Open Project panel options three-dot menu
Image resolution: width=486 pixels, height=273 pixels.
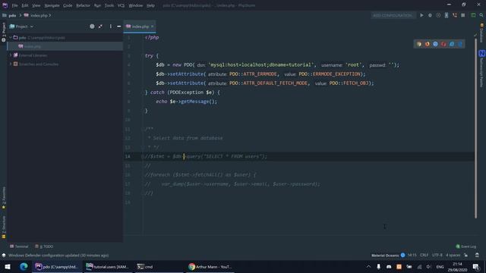point(110,27)
